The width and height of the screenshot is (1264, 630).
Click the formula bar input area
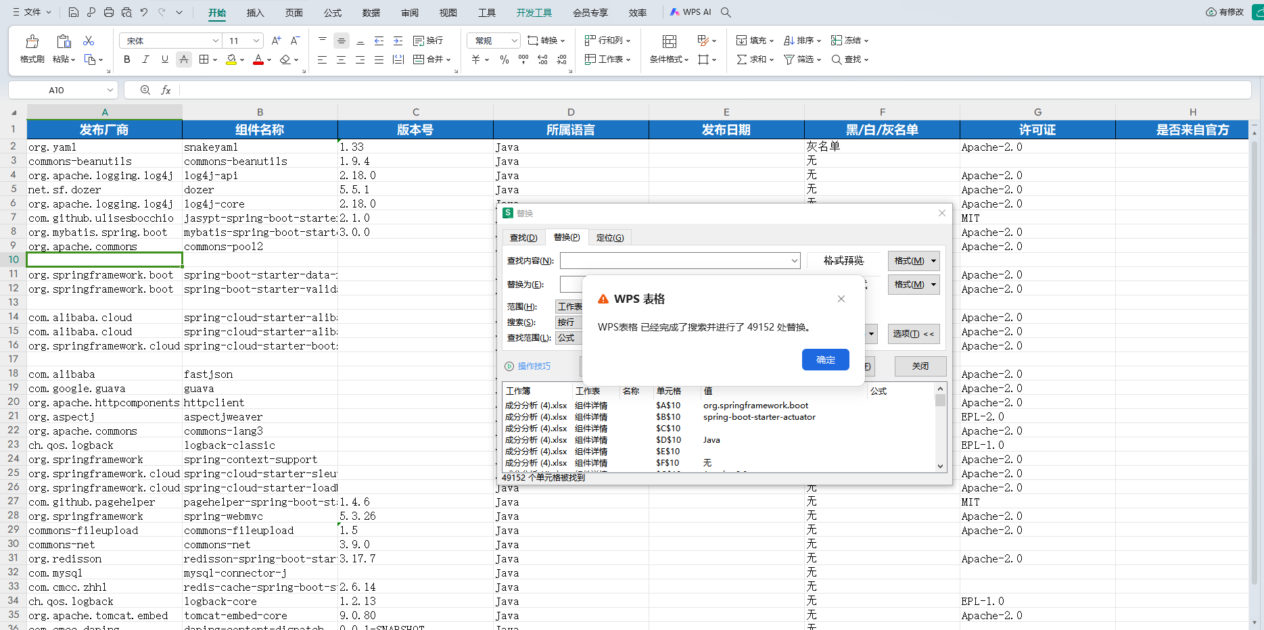click(713, 90)
